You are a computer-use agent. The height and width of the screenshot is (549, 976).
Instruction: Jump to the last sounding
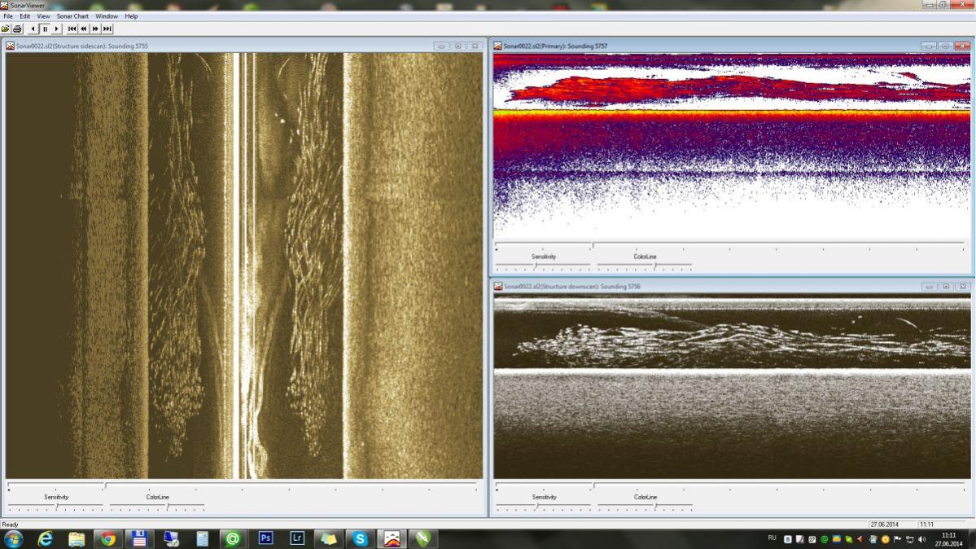107,29
